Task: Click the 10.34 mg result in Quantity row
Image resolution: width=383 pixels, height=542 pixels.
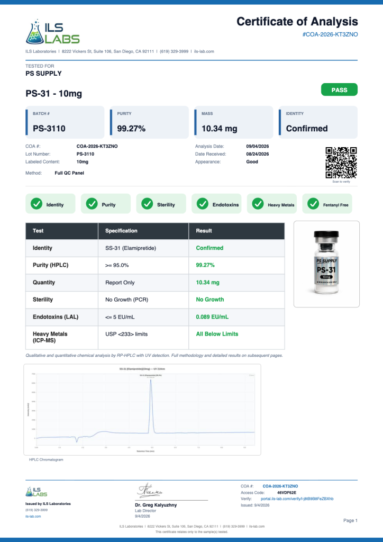Action: (x=207, y=283)
